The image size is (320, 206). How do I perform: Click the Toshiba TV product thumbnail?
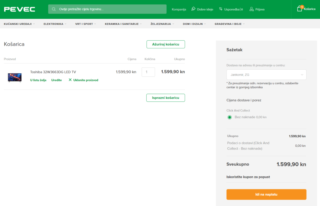pyautogui.click(x=15, y=77)
